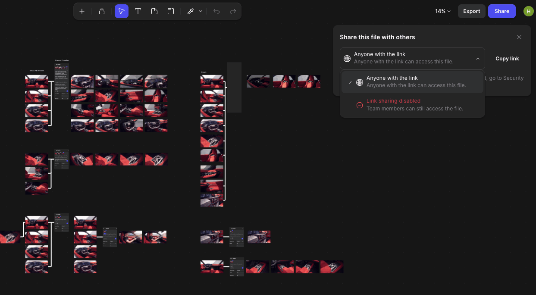Redo the last undone action
This screenshot has height=295, width=536.
(x=233, y=11)
